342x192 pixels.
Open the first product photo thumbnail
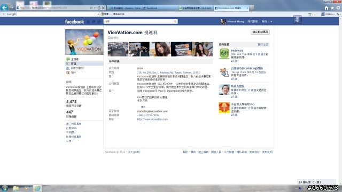click(118, 49)
